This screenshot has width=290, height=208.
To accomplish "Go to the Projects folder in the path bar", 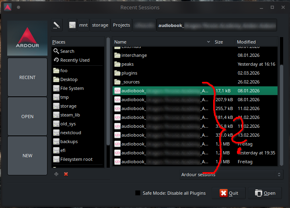I will 121,25.
